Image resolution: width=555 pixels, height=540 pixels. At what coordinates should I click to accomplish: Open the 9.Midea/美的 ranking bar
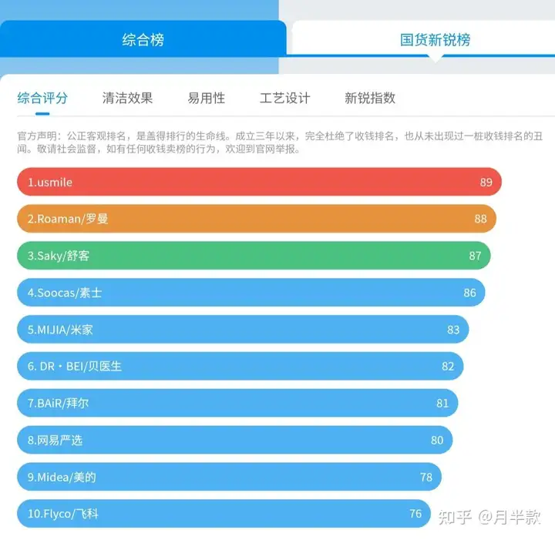tap(229, 477)
